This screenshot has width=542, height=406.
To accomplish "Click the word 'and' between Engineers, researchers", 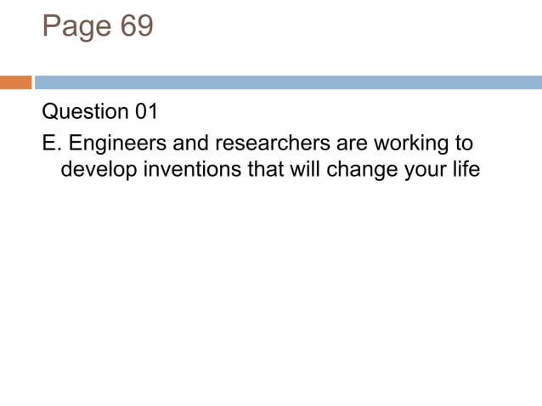I will tap(190, 143).
